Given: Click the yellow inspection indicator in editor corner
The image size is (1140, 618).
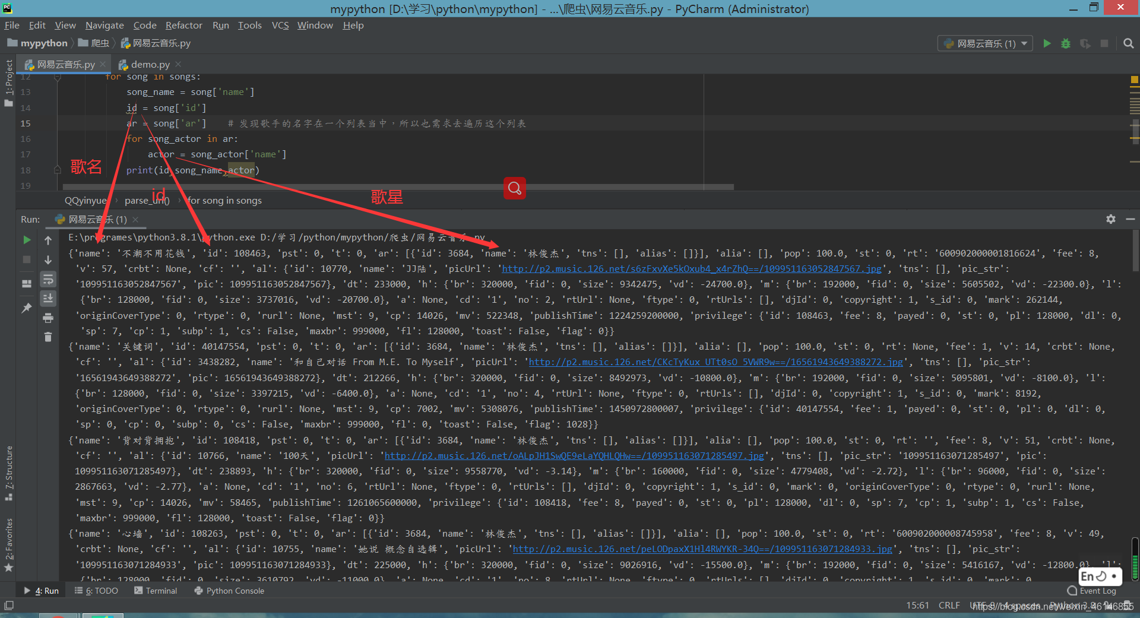Looking at the screenshot, I should pos(1134,79).
